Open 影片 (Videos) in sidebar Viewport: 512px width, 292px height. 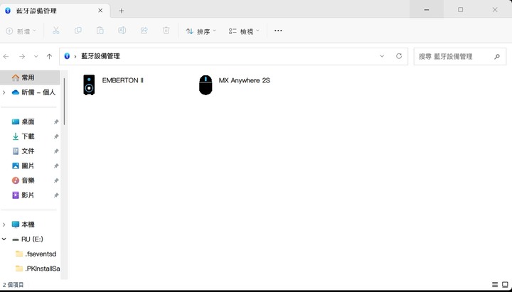point(23,195)
